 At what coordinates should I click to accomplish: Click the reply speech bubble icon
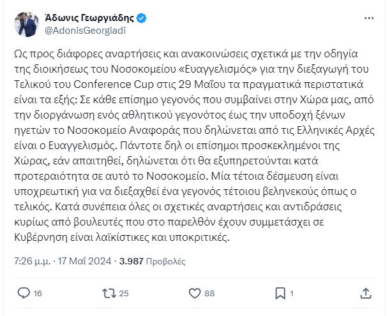22,292
